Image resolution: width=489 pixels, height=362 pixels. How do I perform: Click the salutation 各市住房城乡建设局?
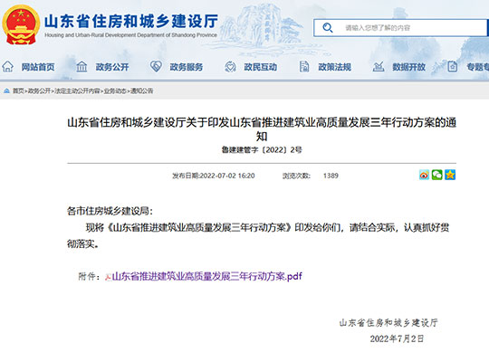pos(110,211)
